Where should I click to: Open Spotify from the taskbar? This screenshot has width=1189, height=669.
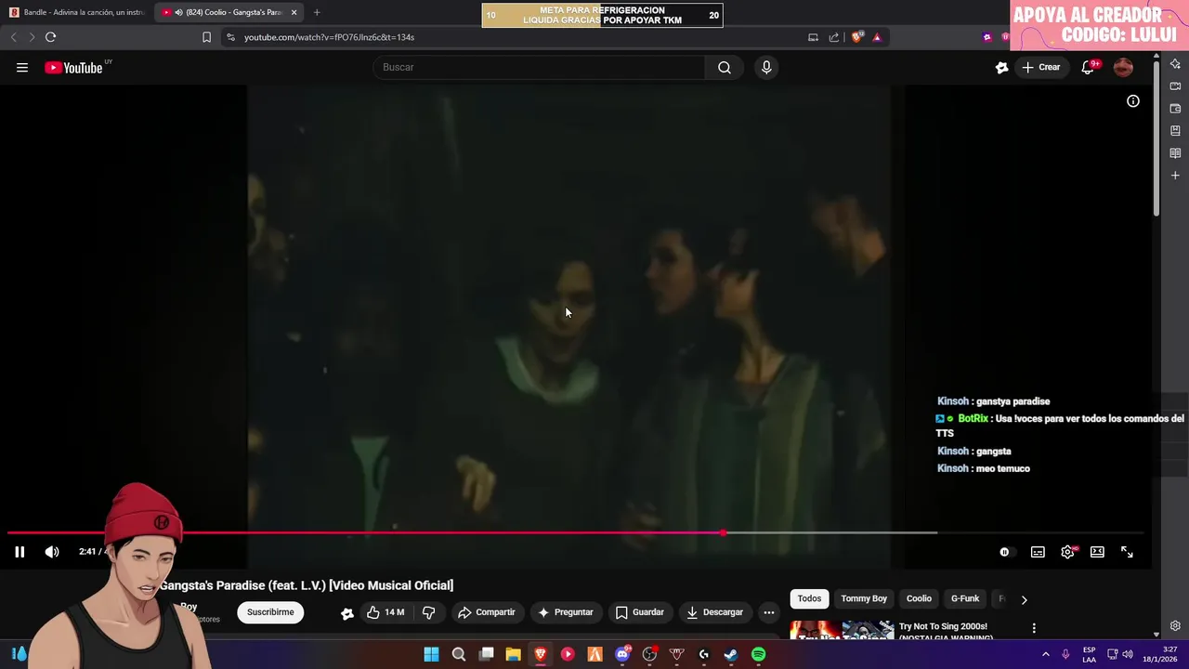coord(758,655)
